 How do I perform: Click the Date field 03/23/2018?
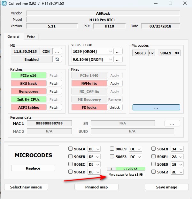pos(160,26)
